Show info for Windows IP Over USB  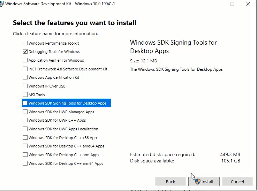pyautogui.click(x=47, y=86)
